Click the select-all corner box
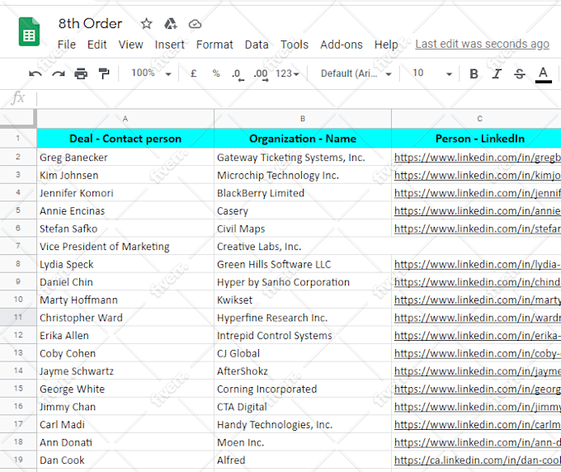 click(18, 119)
